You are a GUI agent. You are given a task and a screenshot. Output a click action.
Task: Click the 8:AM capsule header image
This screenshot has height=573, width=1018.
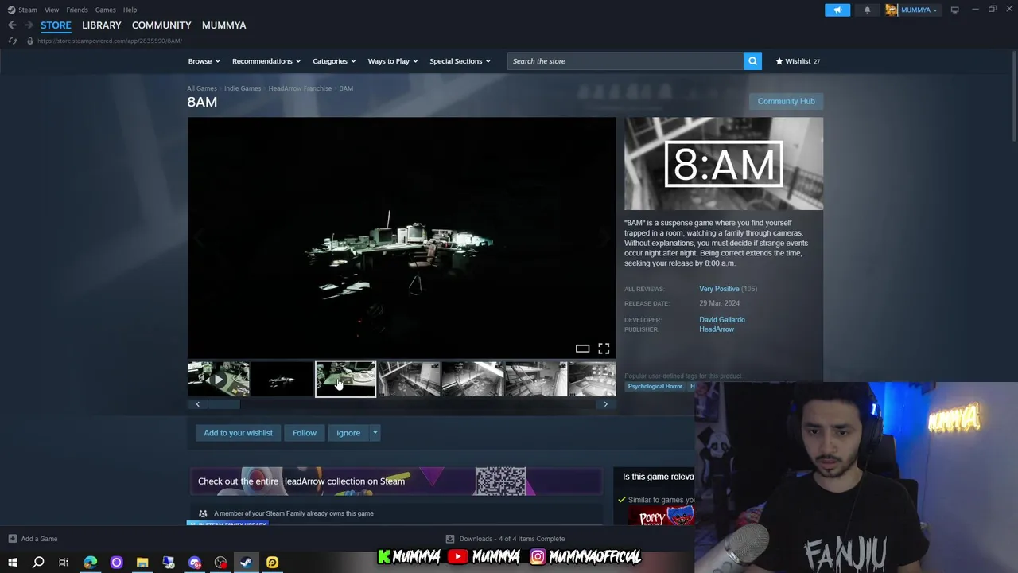(x=724, y=164)
